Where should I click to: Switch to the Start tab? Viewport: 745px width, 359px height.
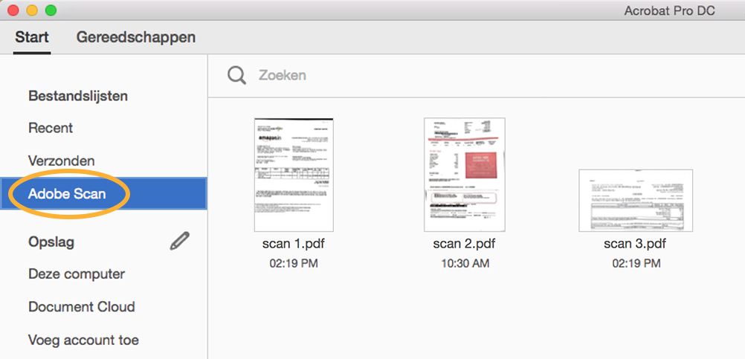pos(32,37)
